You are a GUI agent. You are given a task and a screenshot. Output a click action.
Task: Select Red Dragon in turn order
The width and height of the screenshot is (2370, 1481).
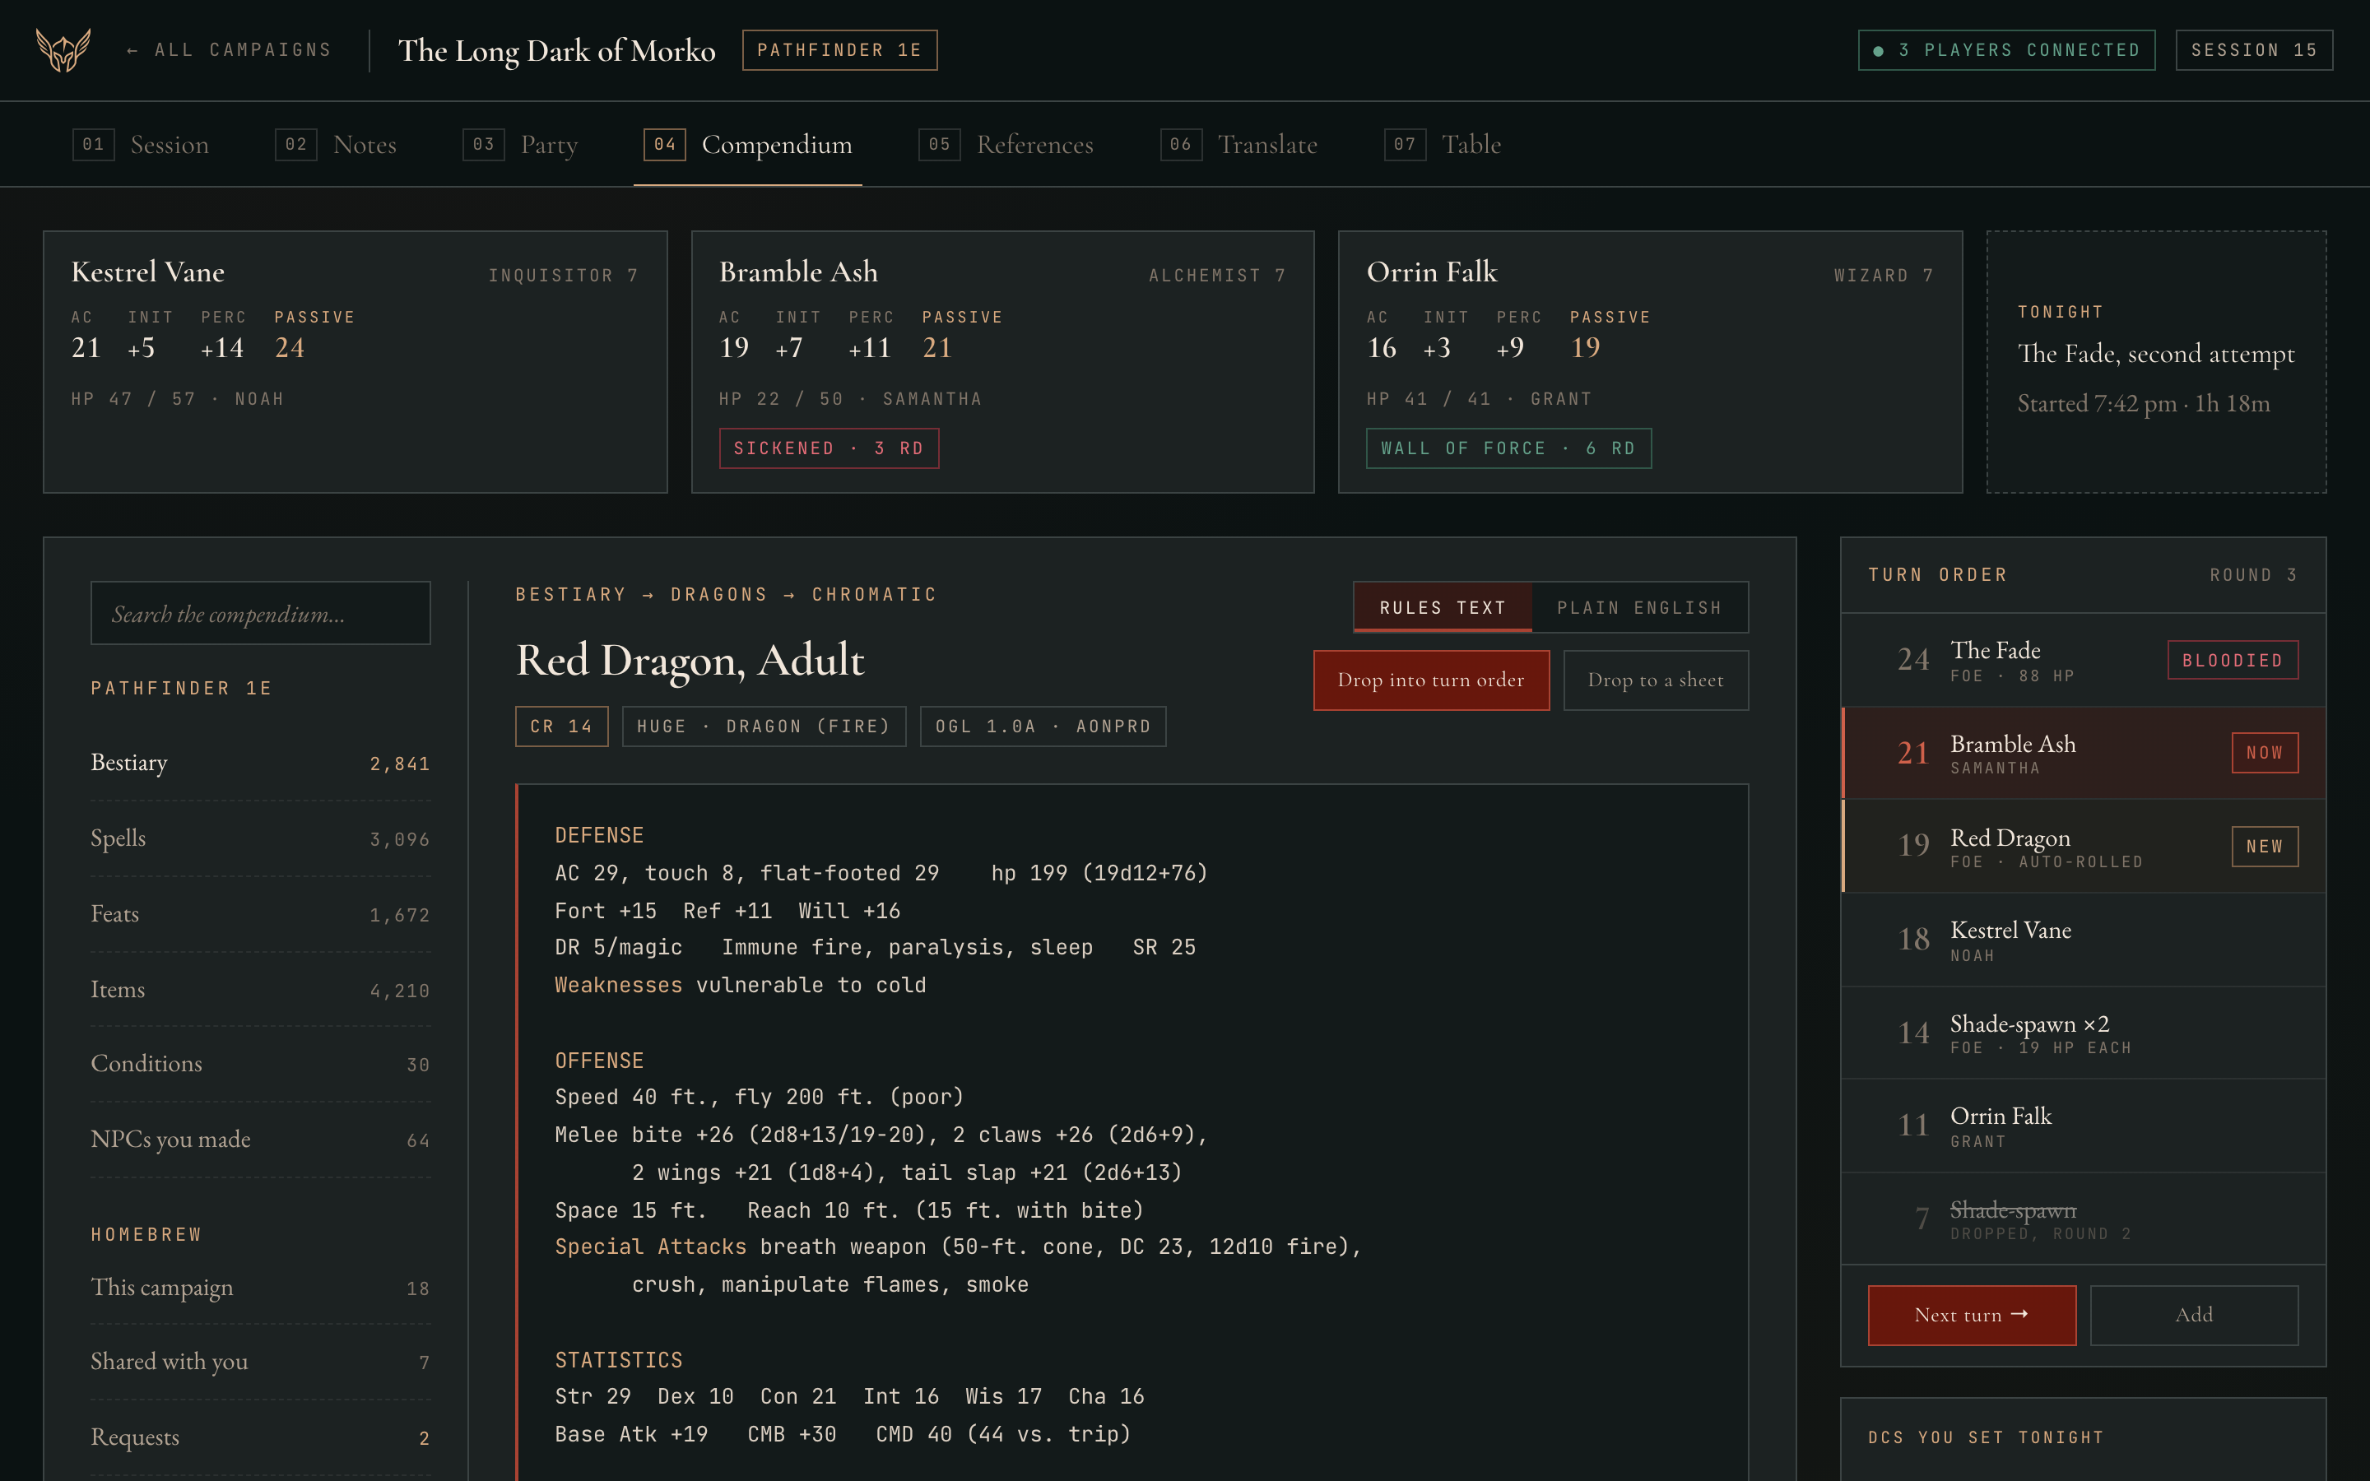[x=2083, y=847]
